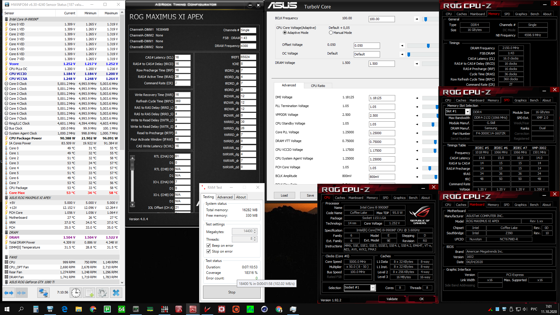Click HWiNFO expand columns arrows icon
Image resolution: width=560 pixels, height=315 pixels.
point(9,293)
